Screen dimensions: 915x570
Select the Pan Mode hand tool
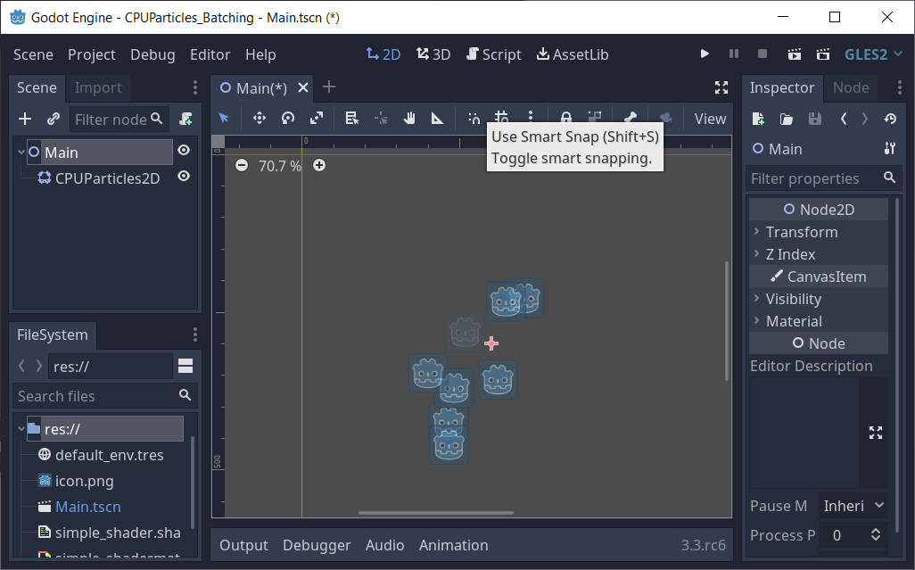409,119
